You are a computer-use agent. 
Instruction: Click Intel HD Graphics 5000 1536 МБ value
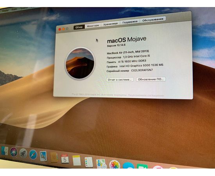[141, 66]
